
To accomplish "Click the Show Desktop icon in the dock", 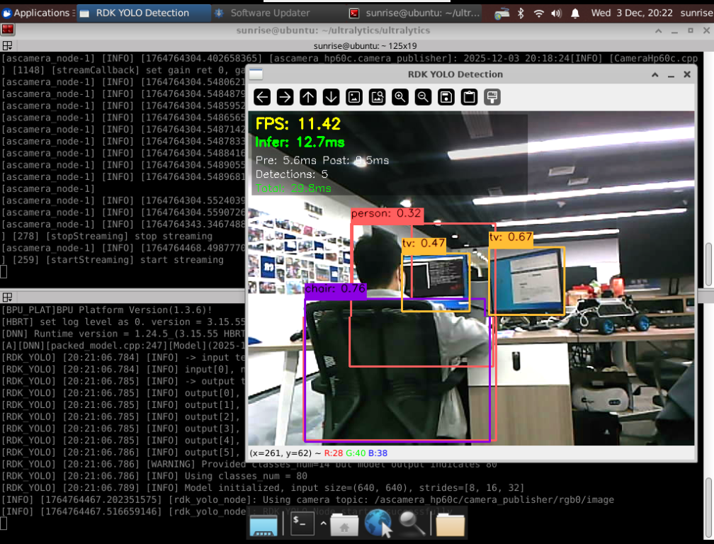I will coord(263,526).
